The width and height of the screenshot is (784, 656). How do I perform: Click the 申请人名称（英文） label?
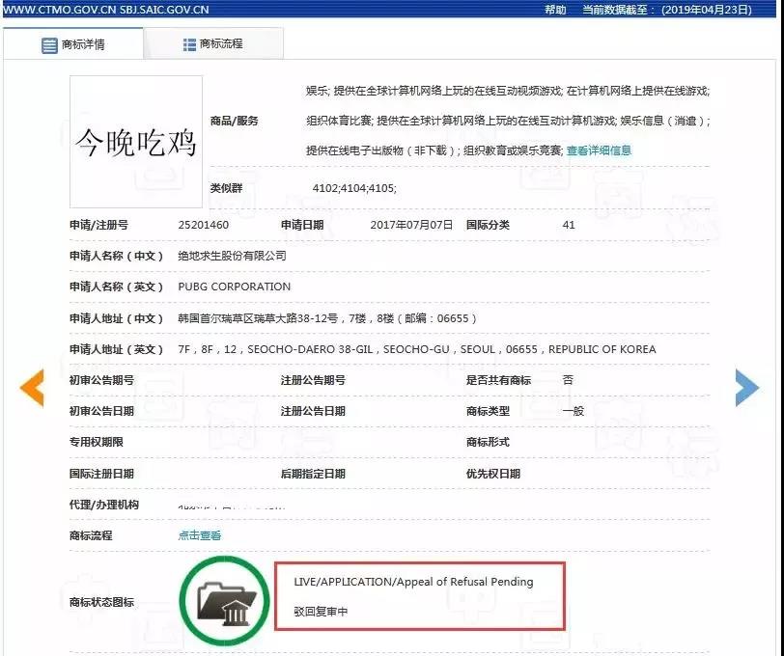click(117, 287)
